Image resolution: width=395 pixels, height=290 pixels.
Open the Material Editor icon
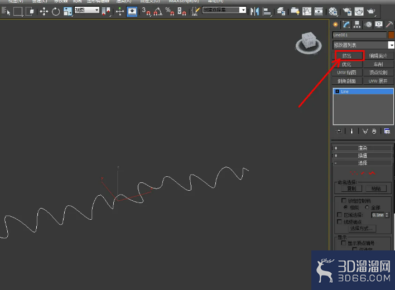(x=333, y=11)
